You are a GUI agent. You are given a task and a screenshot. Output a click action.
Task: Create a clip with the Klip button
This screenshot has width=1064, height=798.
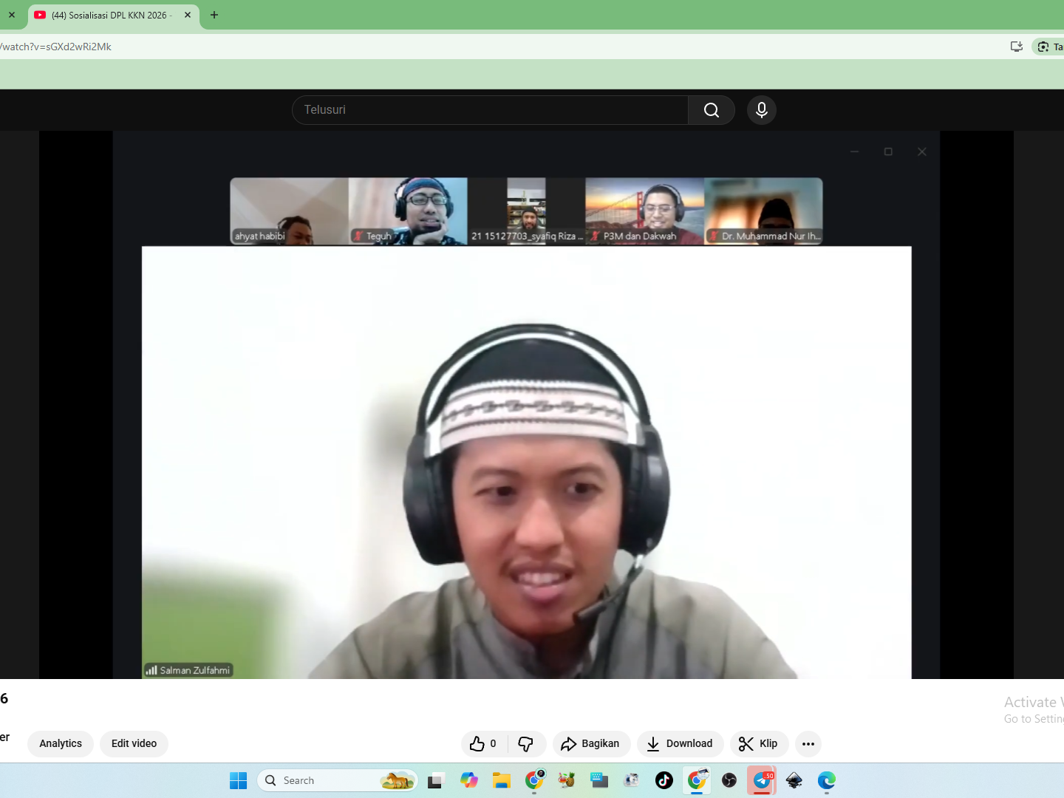coord(758,744)
